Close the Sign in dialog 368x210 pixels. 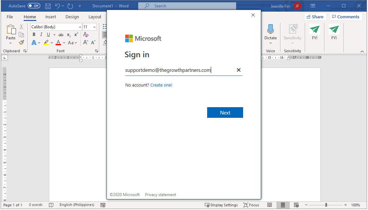253,15
